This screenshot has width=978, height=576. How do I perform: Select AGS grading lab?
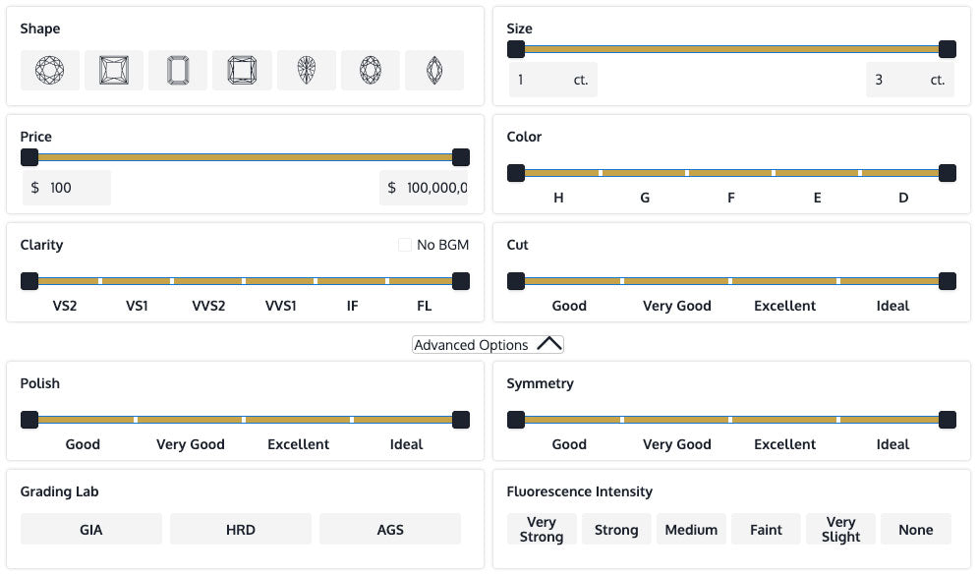pos(390,530)
